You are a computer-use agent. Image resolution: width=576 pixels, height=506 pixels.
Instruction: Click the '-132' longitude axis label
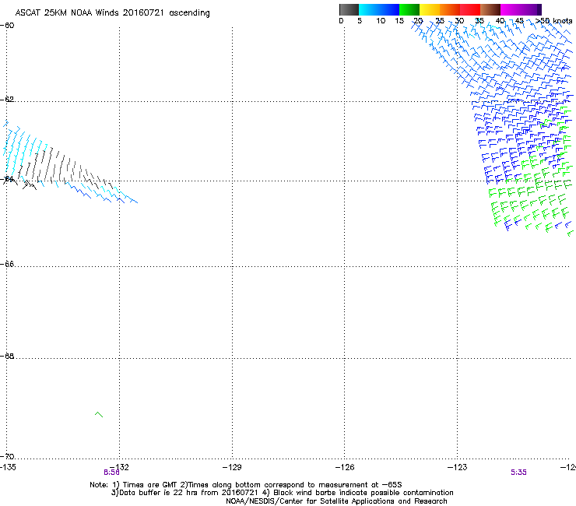[x=120, y=467]
